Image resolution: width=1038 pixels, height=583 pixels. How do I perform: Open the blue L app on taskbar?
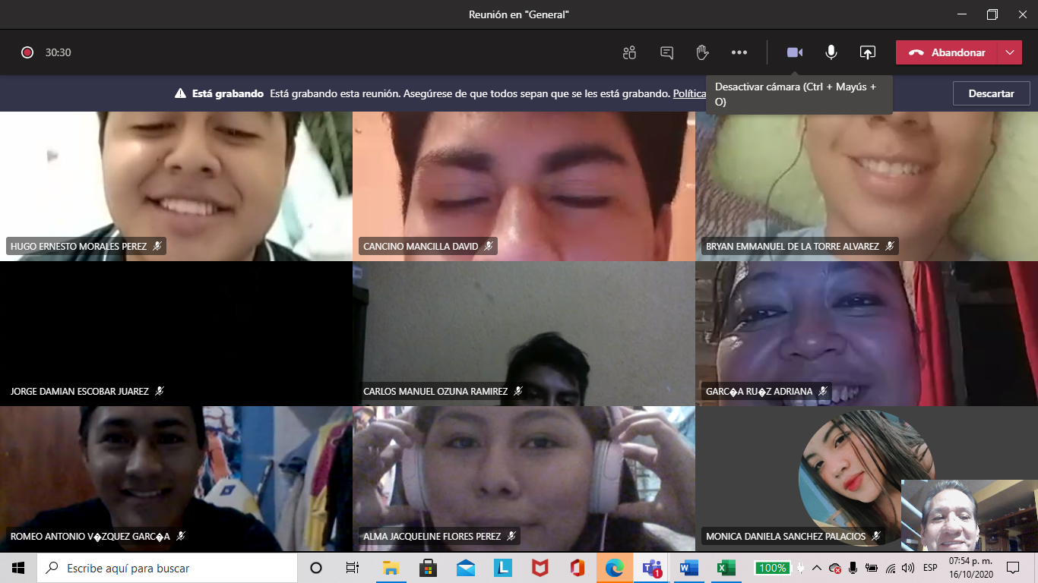click(x=502, y=568)
